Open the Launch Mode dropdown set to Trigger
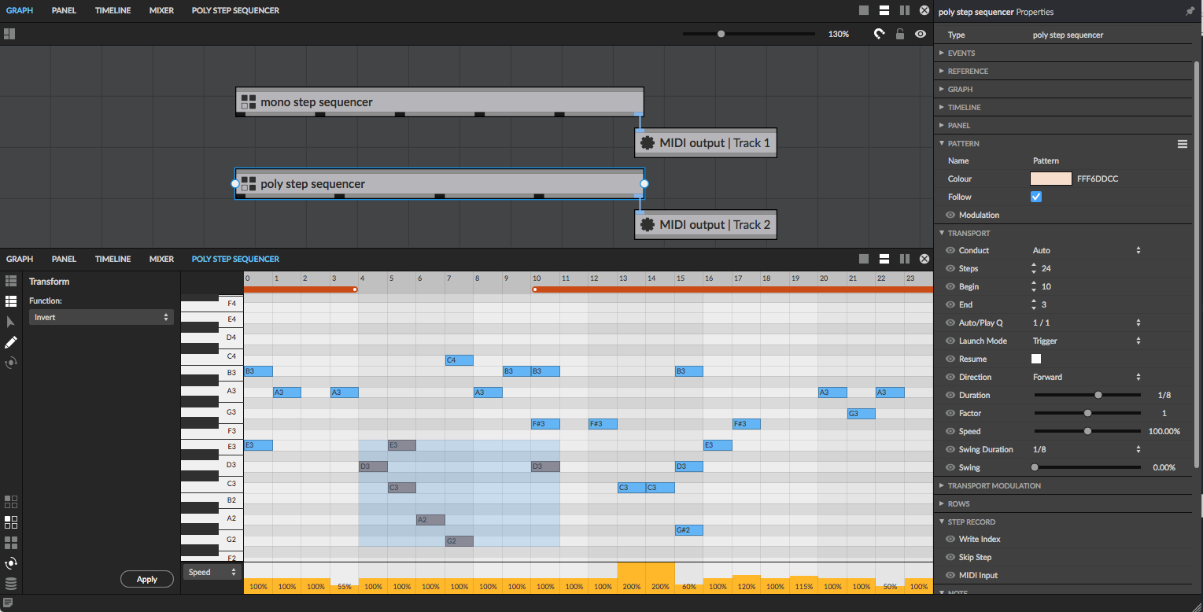The height and width of the screenshot is (612, 1203). pyautogui.click(x=1087, y=341)
